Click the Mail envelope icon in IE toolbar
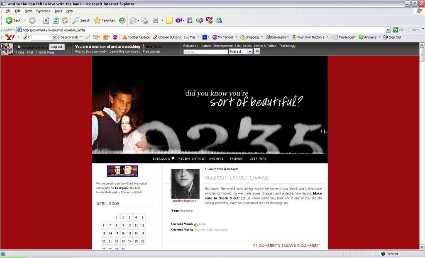This screenshot has height=258, width=425. pos(133,20)
